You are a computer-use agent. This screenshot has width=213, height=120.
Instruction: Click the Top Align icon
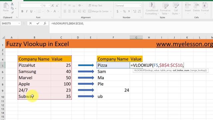(x=65, y=5)
